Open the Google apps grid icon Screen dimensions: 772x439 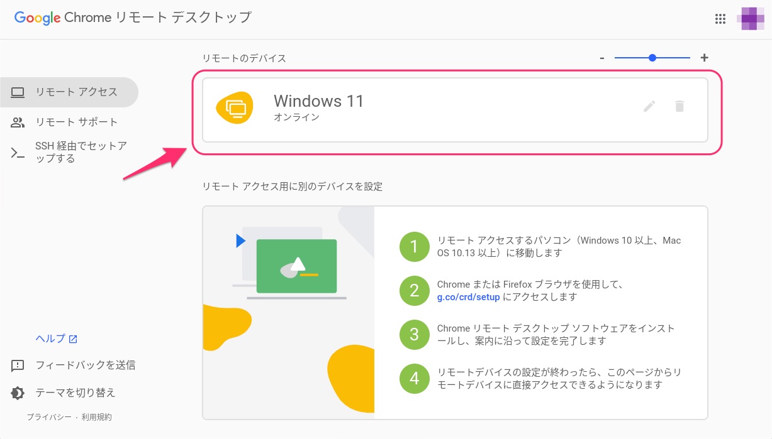(720, 19)
